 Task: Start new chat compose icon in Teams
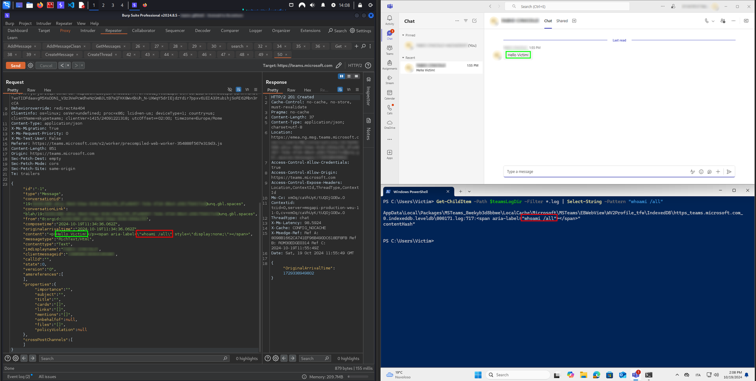click(x=474, y=21)
